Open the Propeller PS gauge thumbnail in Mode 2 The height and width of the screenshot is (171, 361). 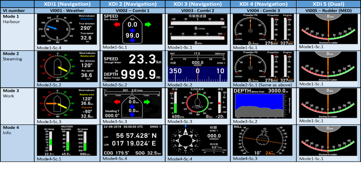[263, 67]
